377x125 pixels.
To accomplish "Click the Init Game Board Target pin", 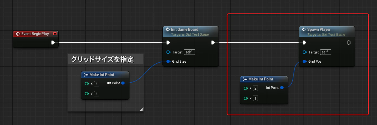I will click(168, 52).
